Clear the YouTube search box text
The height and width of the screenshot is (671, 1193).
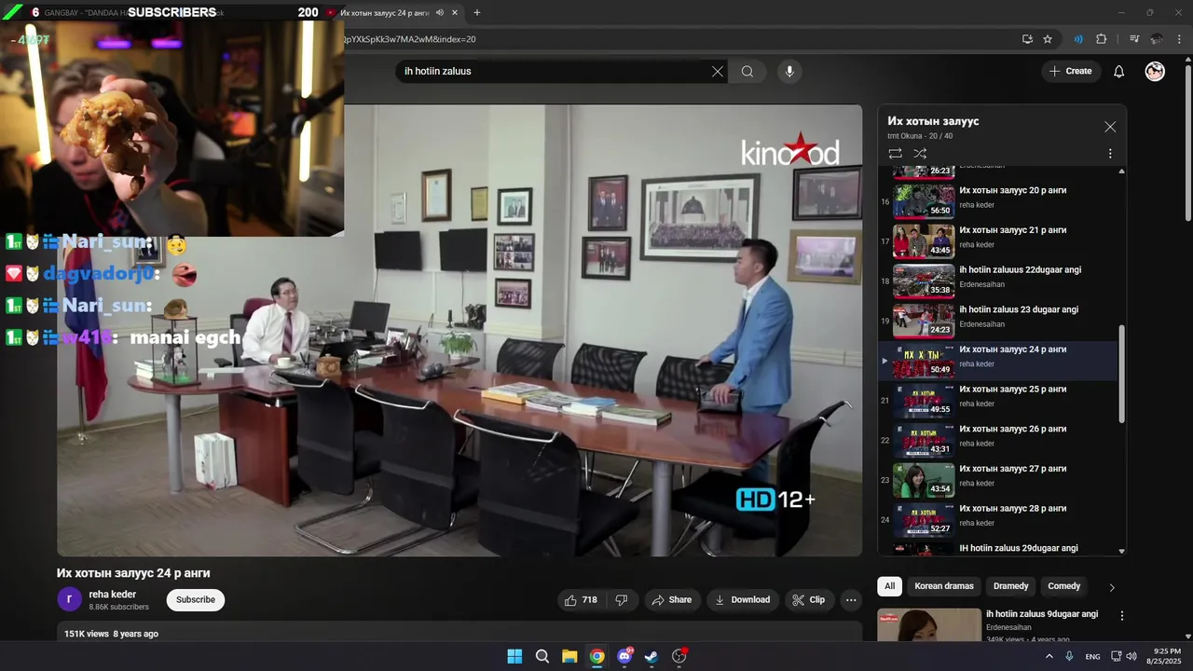pos(718,72)
